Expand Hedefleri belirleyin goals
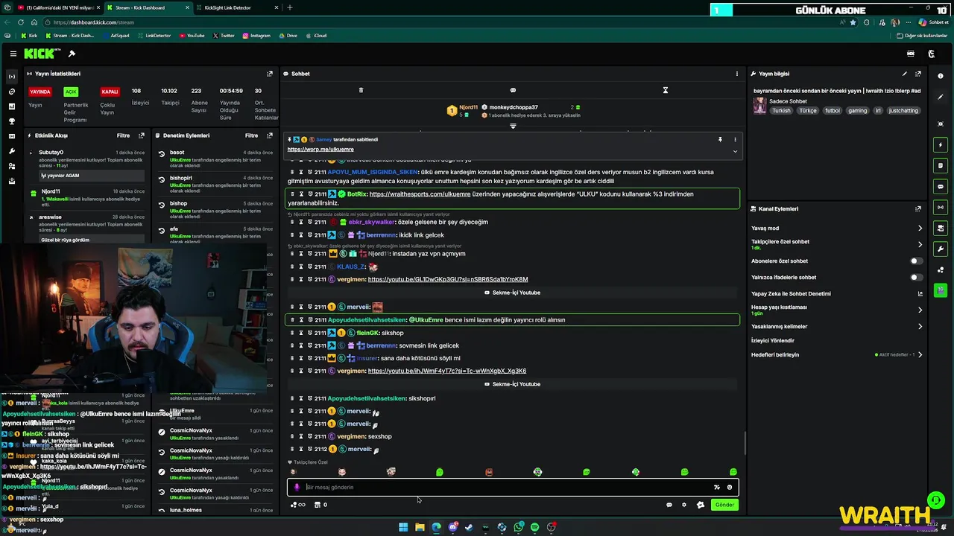The image size is (954, 536). tap(920, 354)
